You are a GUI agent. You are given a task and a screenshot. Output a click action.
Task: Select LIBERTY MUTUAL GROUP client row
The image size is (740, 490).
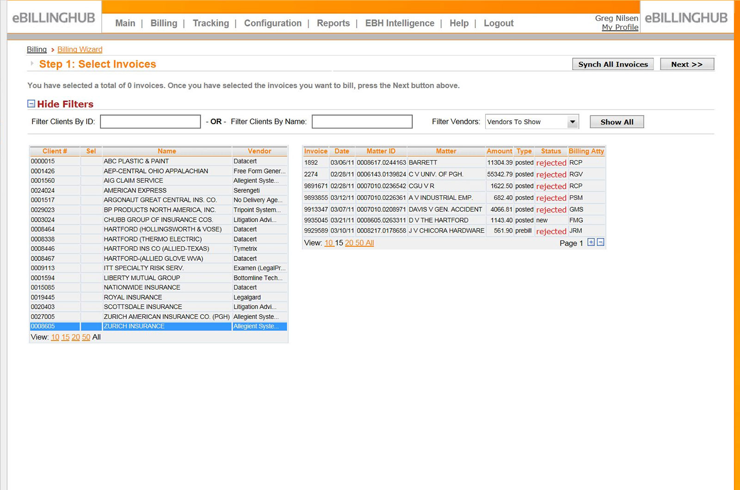[x=158, y=278]
